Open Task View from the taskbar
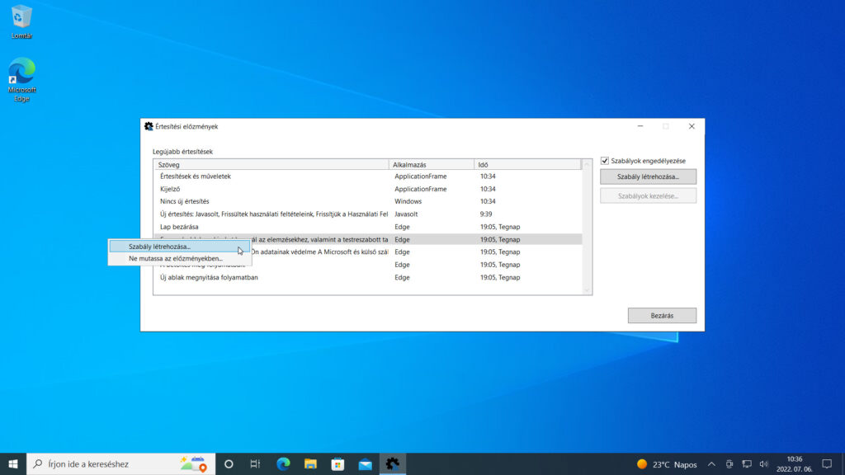This screenshot has width=845, height=475. coord(256,463)
